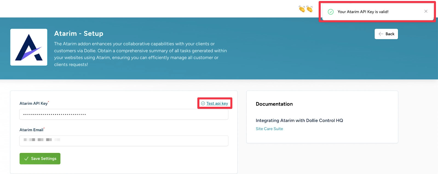
Task: Open the Test api key link
Action: click(217, 104)
